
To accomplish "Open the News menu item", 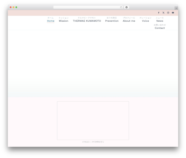I will click(x=160, y=20).
